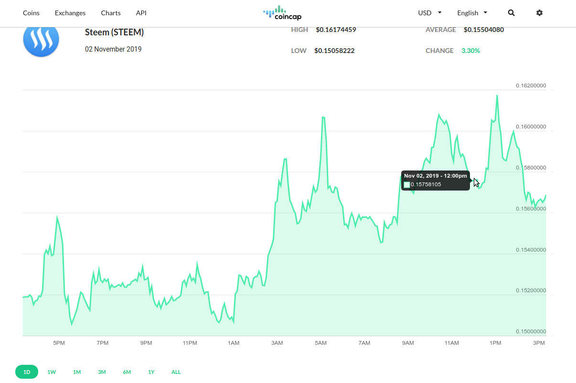Click the green tooltip legend swatch
The image size is (576, 383).
click(407, 185)
